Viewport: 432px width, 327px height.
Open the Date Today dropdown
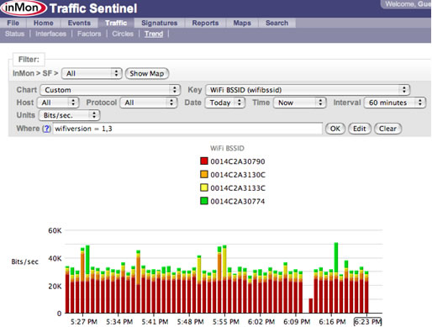[225, 103]
